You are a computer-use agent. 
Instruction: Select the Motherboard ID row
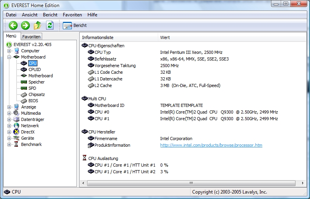point(193,105)
